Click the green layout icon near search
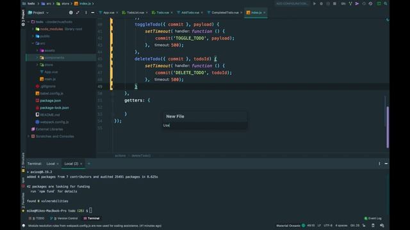This screenshot has width=410, height=230. (x=379, y=4)
